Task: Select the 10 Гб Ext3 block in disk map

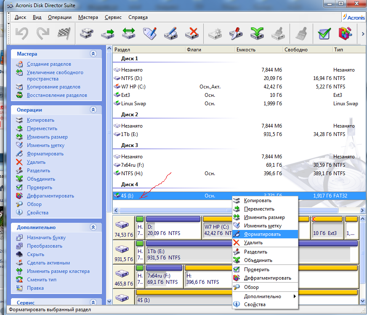Action: (327, 227)
